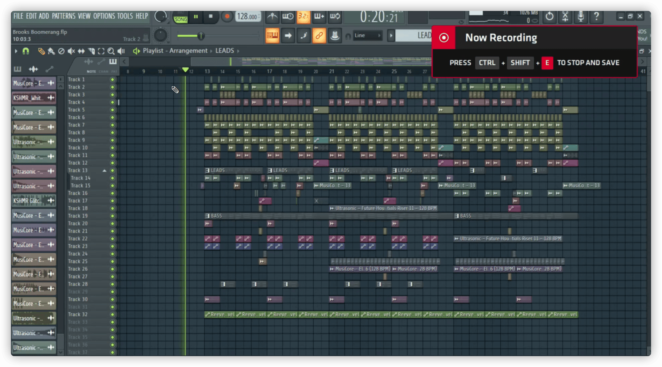Show pattern clips in the picker panel
The image size is (662, 367).
coord(17,69)
